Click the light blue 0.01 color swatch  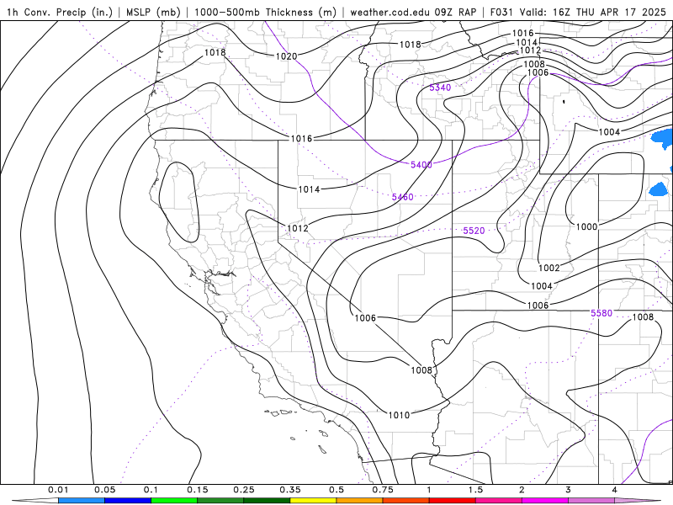point(82,501)
